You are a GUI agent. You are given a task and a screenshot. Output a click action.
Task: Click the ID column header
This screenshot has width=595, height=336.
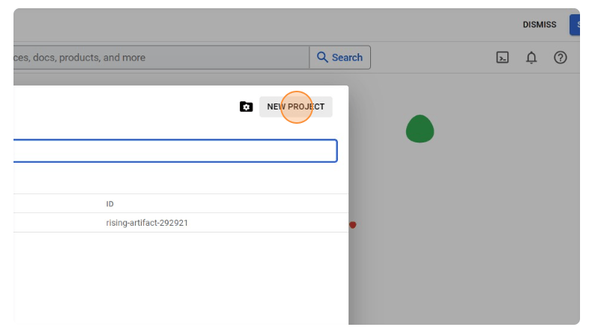[x=110, y=204]
